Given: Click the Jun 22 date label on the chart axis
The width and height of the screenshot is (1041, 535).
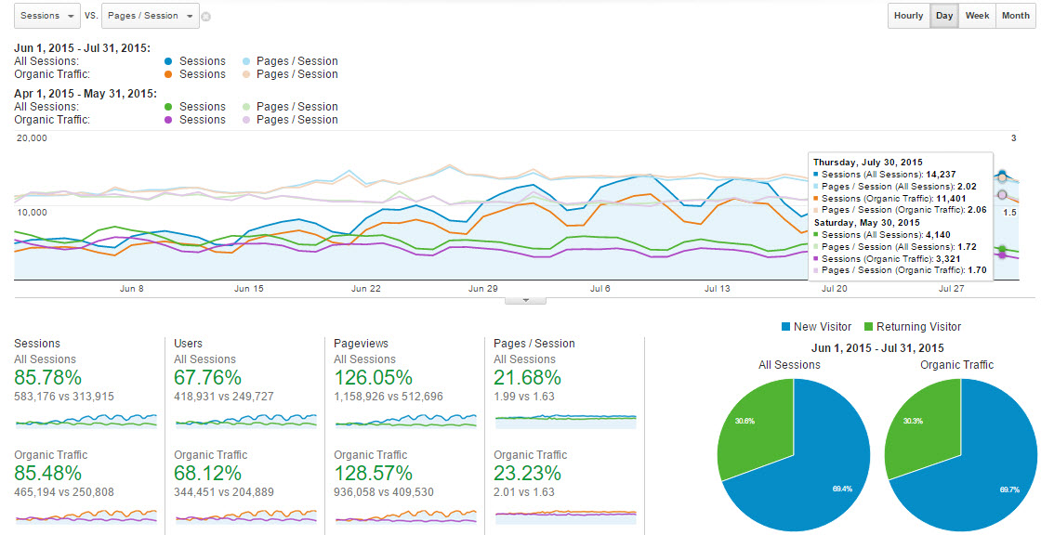Looking at the screenshot, I should pos(366,289).
